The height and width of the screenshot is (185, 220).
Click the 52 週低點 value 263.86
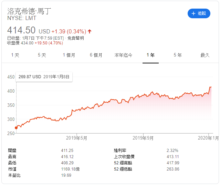(x=173, y=169)
